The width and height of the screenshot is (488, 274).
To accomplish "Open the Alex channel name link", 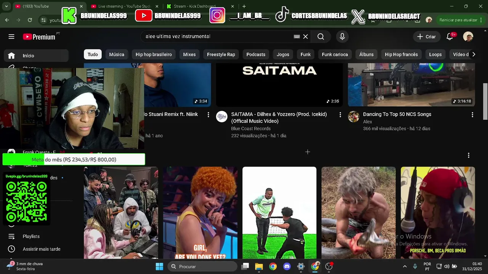I will [368, 121].
